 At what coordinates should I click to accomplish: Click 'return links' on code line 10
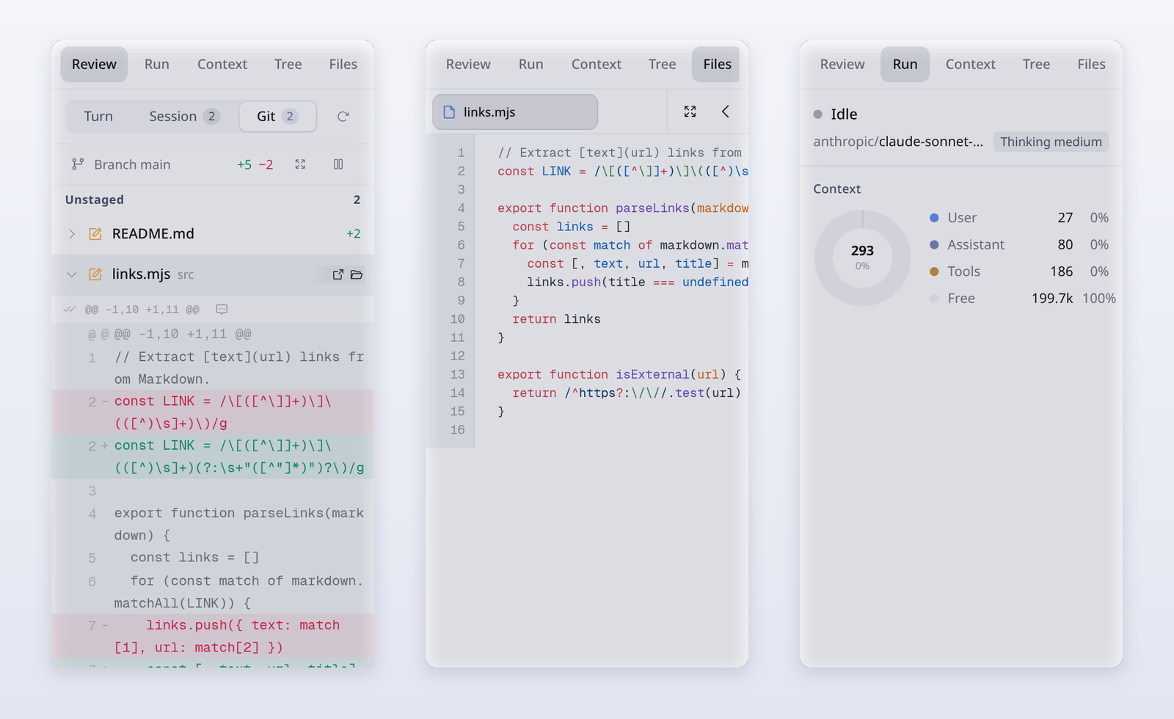[x=556, y=319]
